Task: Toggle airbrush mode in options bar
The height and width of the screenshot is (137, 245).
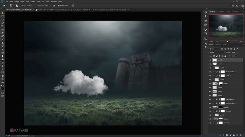Action: [54, 6]
